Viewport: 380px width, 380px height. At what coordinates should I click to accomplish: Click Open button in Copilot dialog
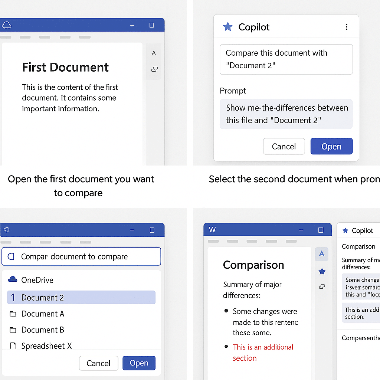click(x=331, y=146)
